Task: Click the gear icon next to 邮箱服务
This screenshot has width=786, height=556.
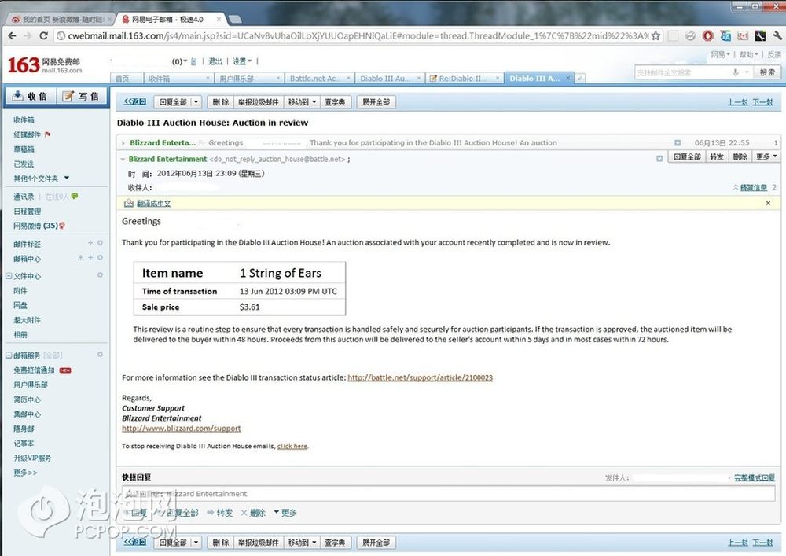Action: click(101, 355)
